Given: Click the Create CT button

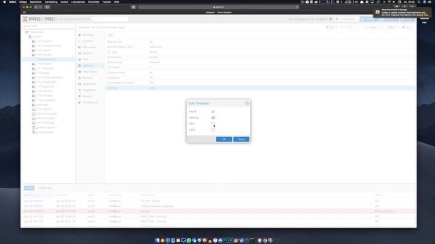Looking at the screenshot, I should (x=389, y=19).
